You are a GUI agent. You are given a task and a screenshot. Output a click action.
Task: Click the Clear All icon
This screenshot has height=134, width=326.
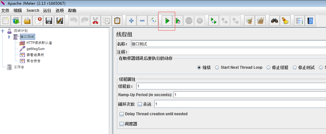(x=260, y=21)
